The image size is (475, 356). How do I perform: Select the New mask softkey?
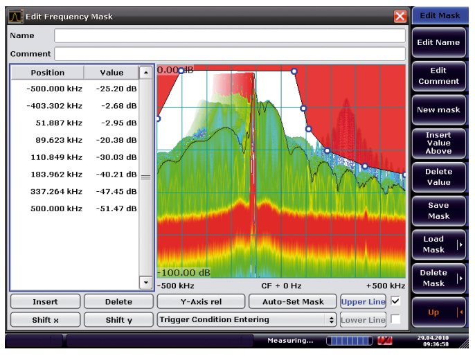pos(439,109)
